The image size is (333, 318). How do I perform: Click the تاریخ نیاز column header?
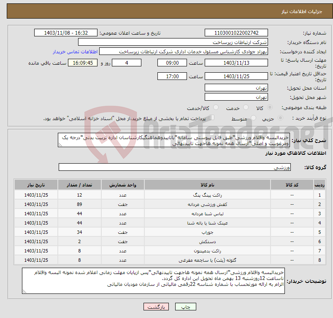click(36, 185)
